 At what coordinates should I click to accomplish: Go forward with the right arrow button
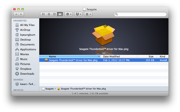pyautogui.click(x=21, y=14)
